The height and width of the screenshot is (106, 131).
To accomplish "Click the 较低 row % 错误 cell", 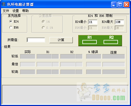I will coord(93,57).
